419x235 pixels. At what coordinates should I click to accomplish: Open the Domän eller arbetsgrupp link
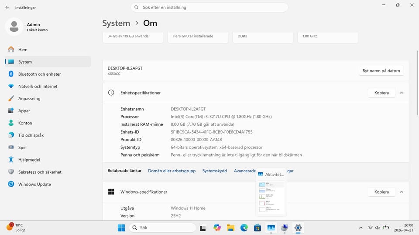[172, 171]
